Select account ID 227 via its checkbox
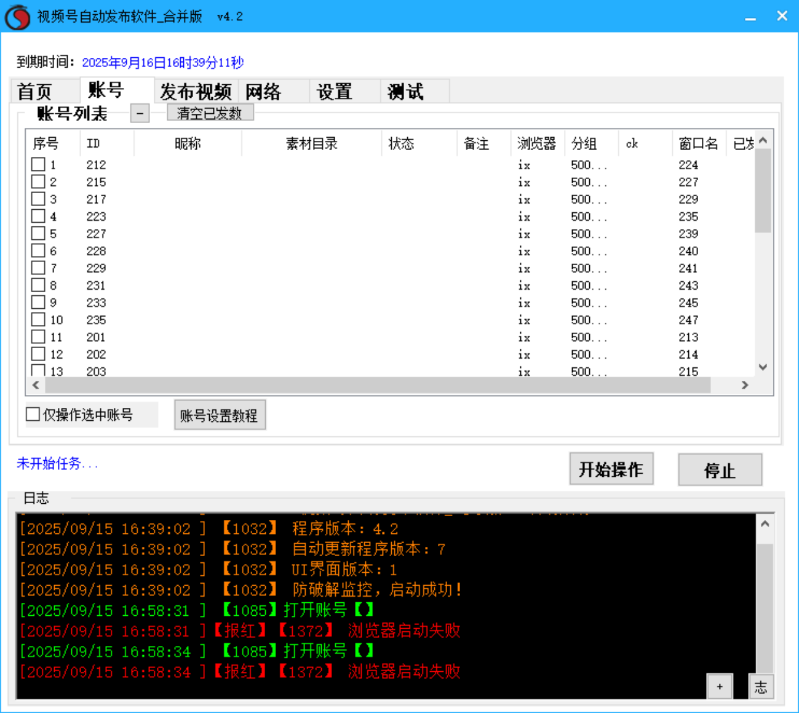The width and height of the screenshot is (799, 713). (38, 233)
